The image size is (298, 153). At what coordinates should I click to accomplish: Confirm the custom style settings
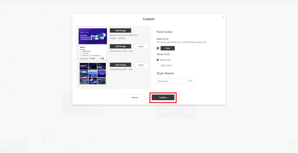point(163,98)
